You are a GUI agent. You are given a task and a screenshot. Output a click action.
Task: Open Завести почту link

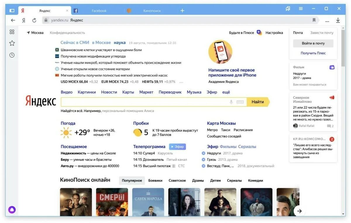[x=322, y=33]
